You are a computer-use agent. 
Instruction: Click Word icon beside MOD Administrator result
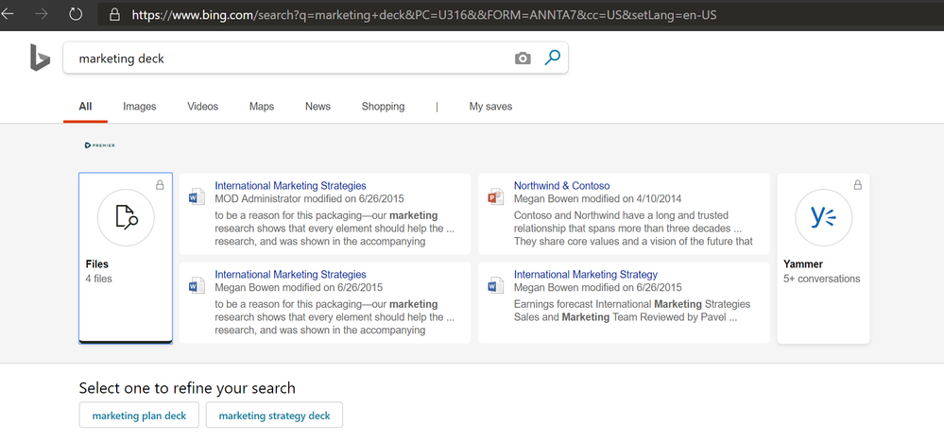(x=197, y=196)
